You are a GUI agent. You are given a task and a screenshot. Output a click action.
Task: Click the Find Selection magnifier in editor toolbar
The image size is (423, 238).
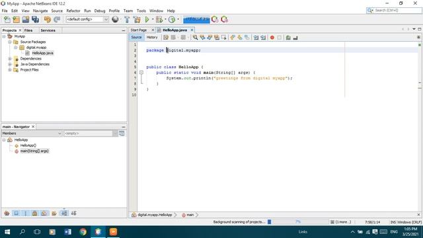pyautogui.click(x=195, y=38)
